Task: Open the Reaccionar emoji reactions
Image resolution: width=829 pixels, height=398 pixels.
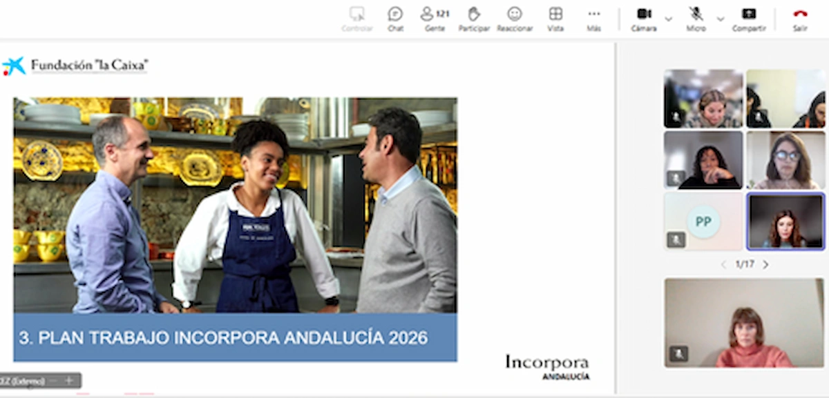Action: (x=515, y=19)
